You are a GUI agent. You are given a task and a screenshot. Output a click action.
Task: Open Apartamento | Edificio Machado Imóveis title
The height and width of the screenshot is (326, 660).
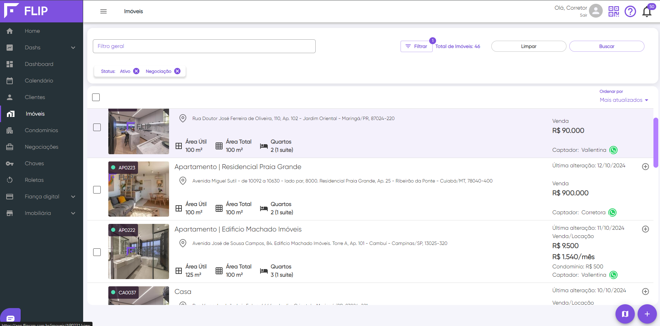coord(238,229)
